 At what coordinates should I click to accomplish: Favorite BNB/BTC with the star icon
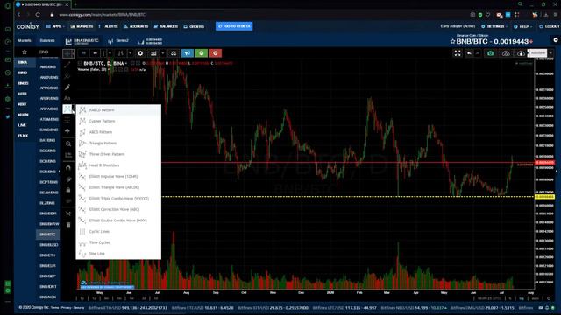click(452, 42)
